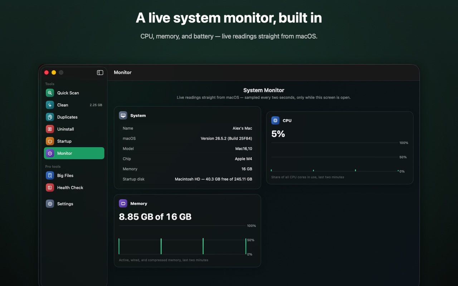Click the System Monitor heading
Image resolution: width=458 pixels, height=286 pixels.
pyautogui.click(x=264, y=90)
